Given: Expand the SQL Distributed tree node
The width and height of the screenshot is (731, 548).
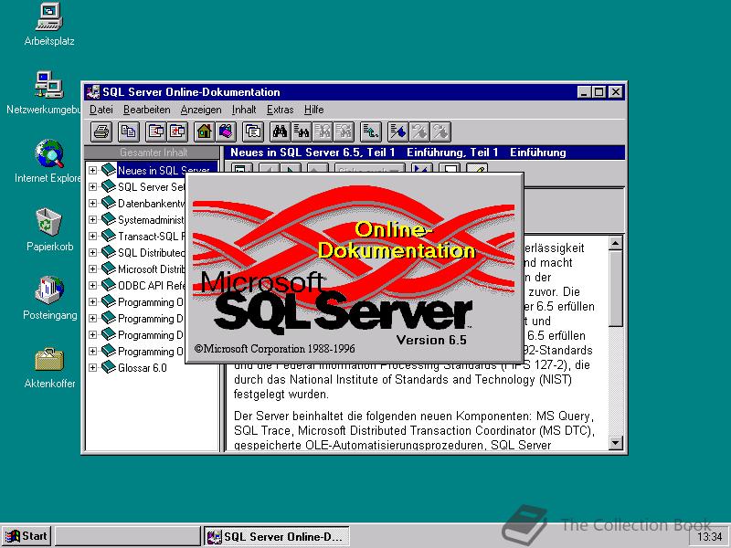Looking at the screenshot, I should pos(93,252).
